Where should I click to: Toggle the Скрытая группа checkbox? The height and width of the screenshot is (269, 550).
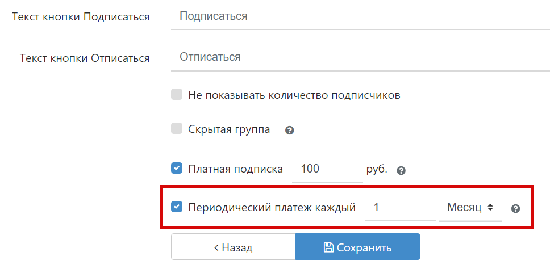(177, 129)
